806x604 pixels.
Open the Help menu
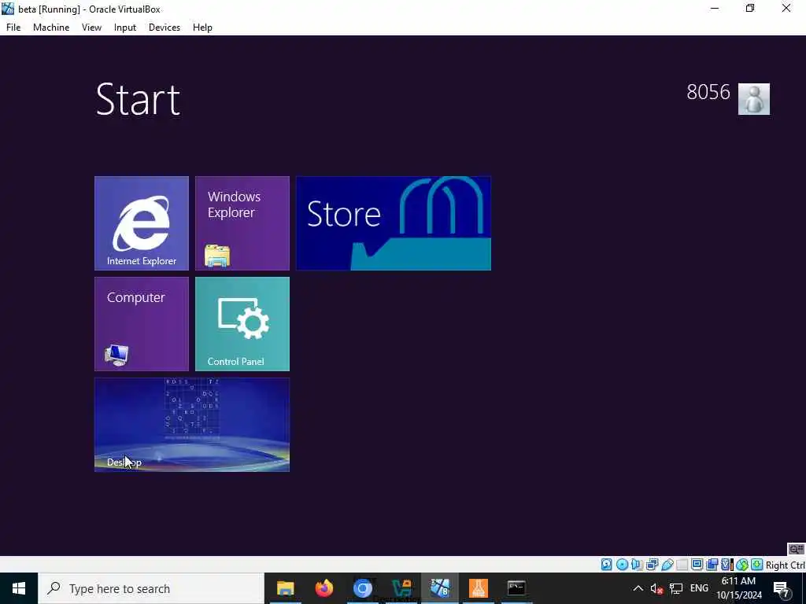click(202, 28)
